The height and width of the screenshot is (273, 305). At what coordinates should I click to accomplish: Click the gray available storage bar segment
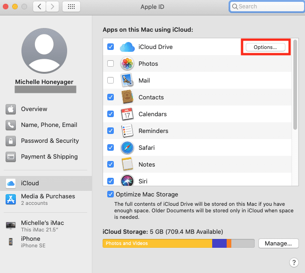(x=243, y=244)
